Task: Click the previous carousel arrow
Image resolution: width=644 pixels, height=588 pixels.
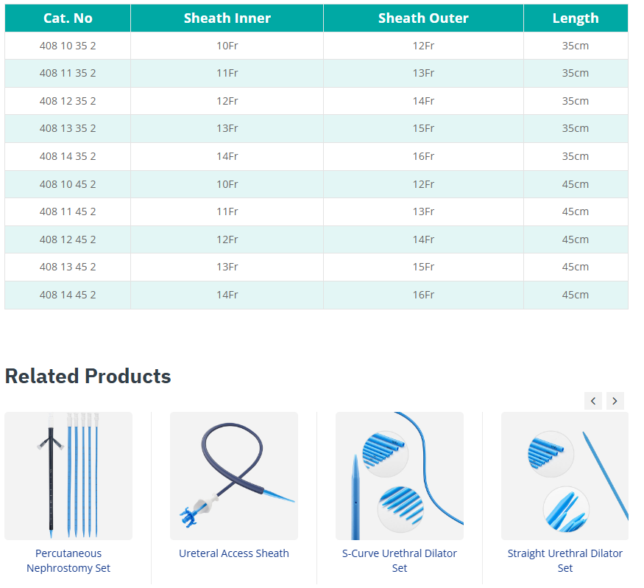Action: (x=594, y=401)
